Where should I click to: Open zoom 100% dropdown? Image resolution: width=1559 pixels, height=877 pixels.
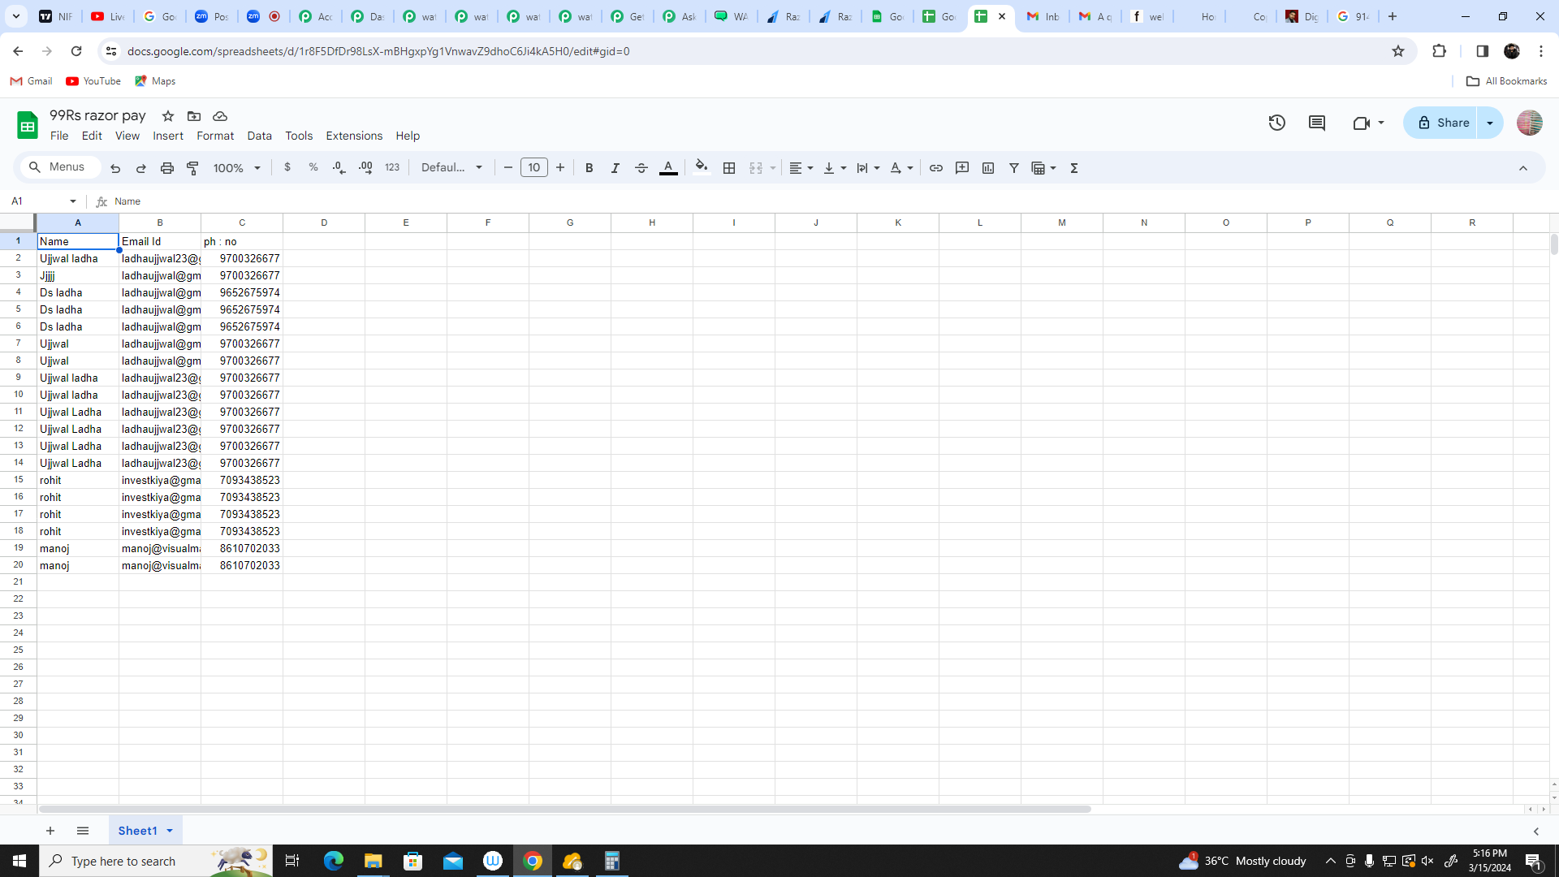237,168
